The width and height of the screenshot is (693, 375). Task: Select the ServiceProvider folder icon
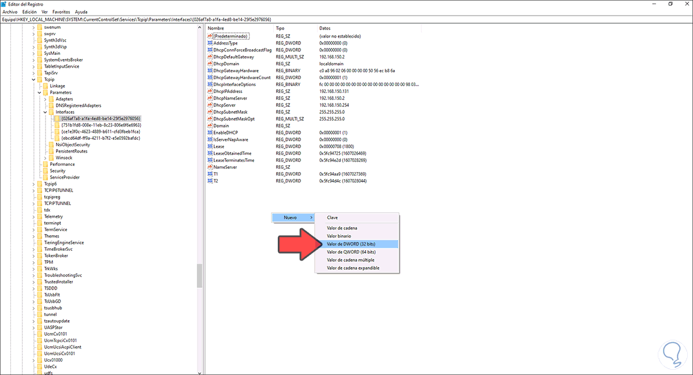point(46,177)
